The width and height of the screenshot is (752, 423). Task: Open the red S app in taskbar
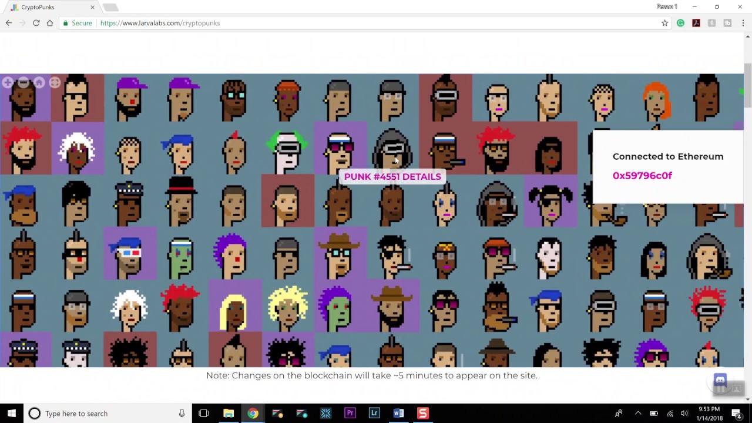tap(422, 414)
